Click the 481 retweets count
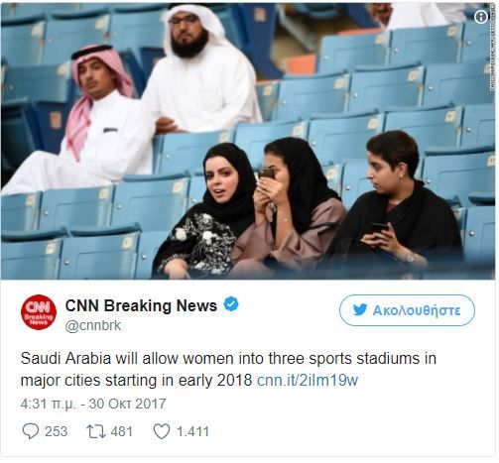 [121, 431]
